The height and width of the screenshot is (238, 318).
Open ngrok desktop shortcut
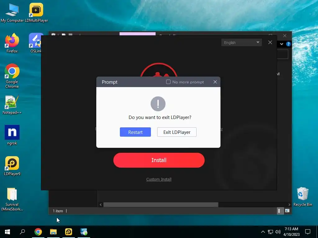coord(12,135)
